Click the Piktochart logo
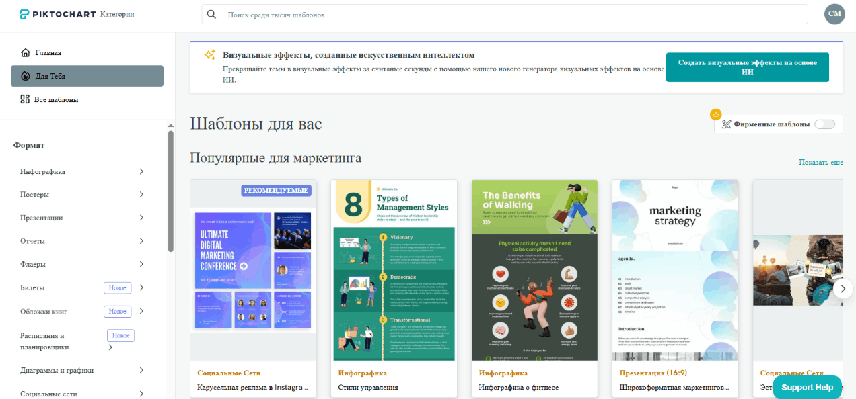Screen dimensions: 856x399 click(57, 14)
